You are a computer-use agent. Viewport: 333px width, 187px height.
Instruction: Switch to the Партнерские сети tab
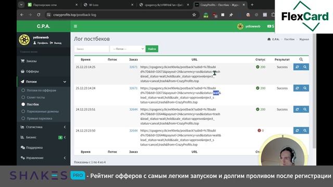coord(53,5)
